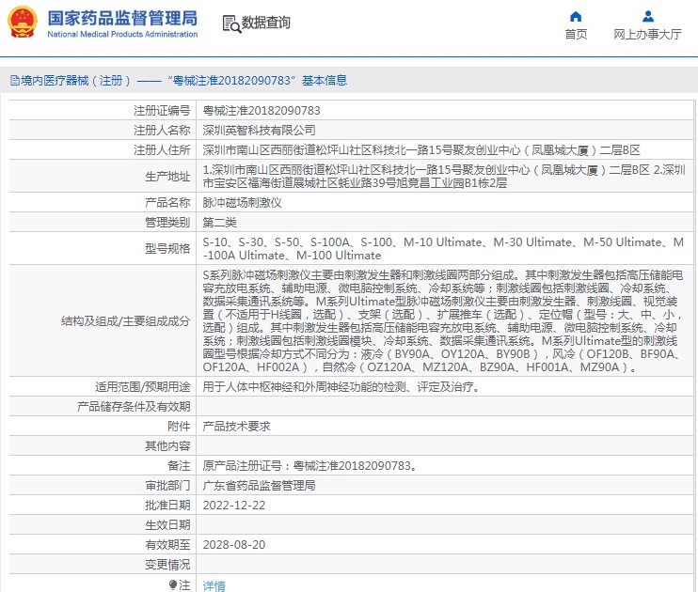Click the 生效日期 label
Viewport: 698px width, 592px height.
pos(167,525)
